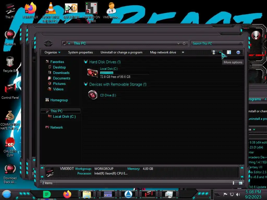This screenshot has height=200, width=267.
Task: Click the Start orb on the taskbar
Action: pos(7,194)
